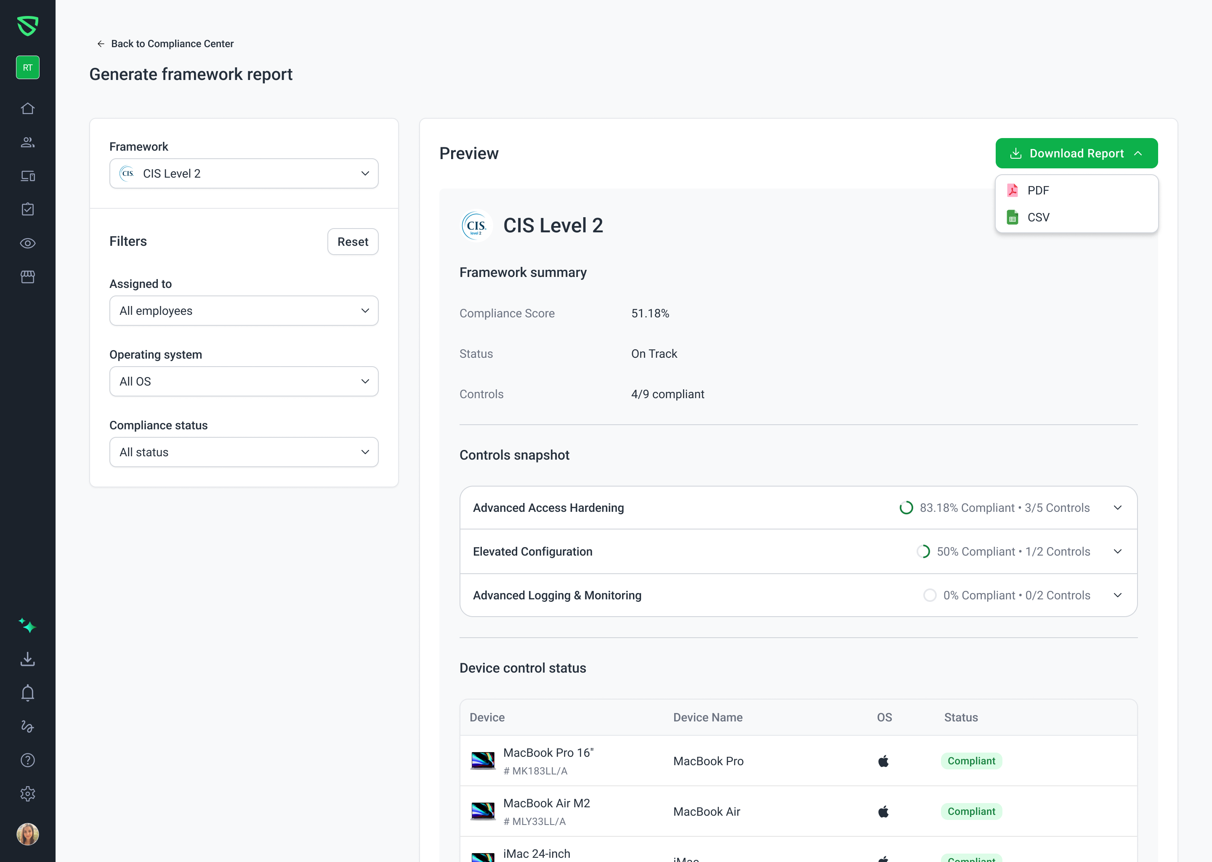Click the Apple OS icon for MacBook Air
The image size is (1212, 862).
click(883, 811)
